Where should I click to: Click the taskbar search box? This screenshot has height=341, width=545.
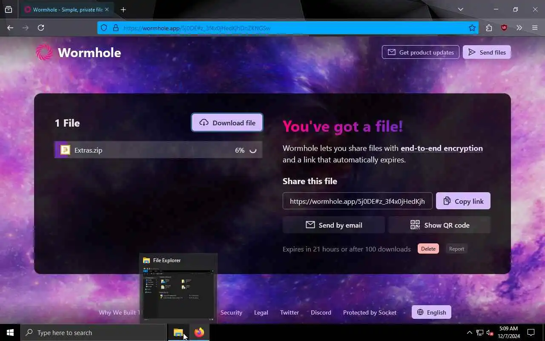click(x=94, y=332)
